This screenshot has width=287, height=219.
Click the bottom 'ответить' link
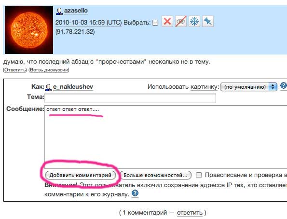pyautogui.click(x=190, y=213)
